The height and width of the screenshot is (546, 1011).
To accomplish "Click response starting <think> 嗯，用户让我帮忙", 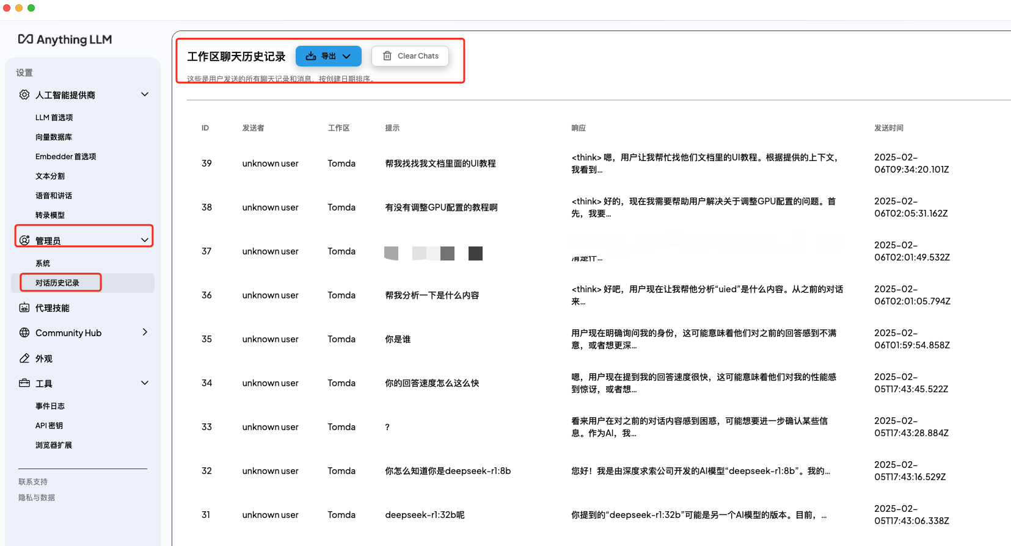I will [704, 163].
